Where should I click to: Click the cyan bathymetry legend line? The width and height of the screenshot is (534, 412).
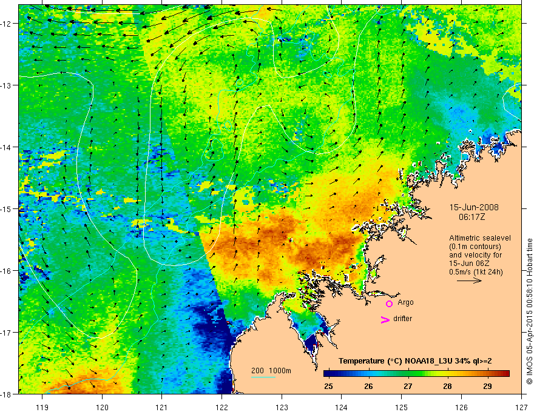pyautogui.click(x=263, y=377)
